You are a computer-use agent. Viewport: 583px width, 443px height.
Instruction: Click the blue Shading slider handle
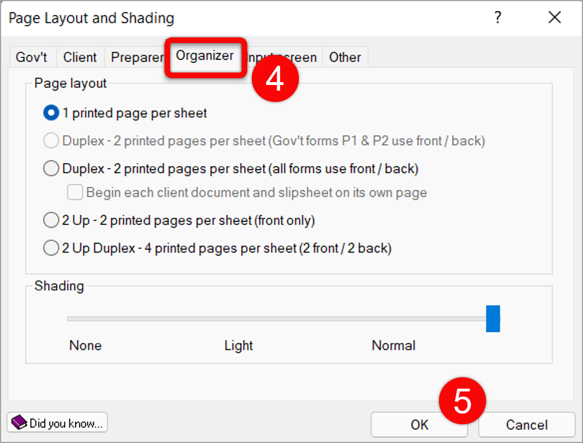(493, 318)
